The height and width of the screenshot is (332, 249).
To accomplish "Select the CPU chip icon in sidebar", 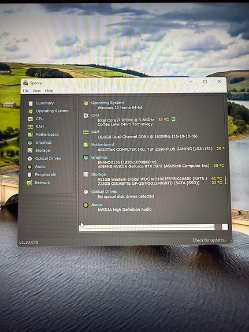I will coord(31,119).
